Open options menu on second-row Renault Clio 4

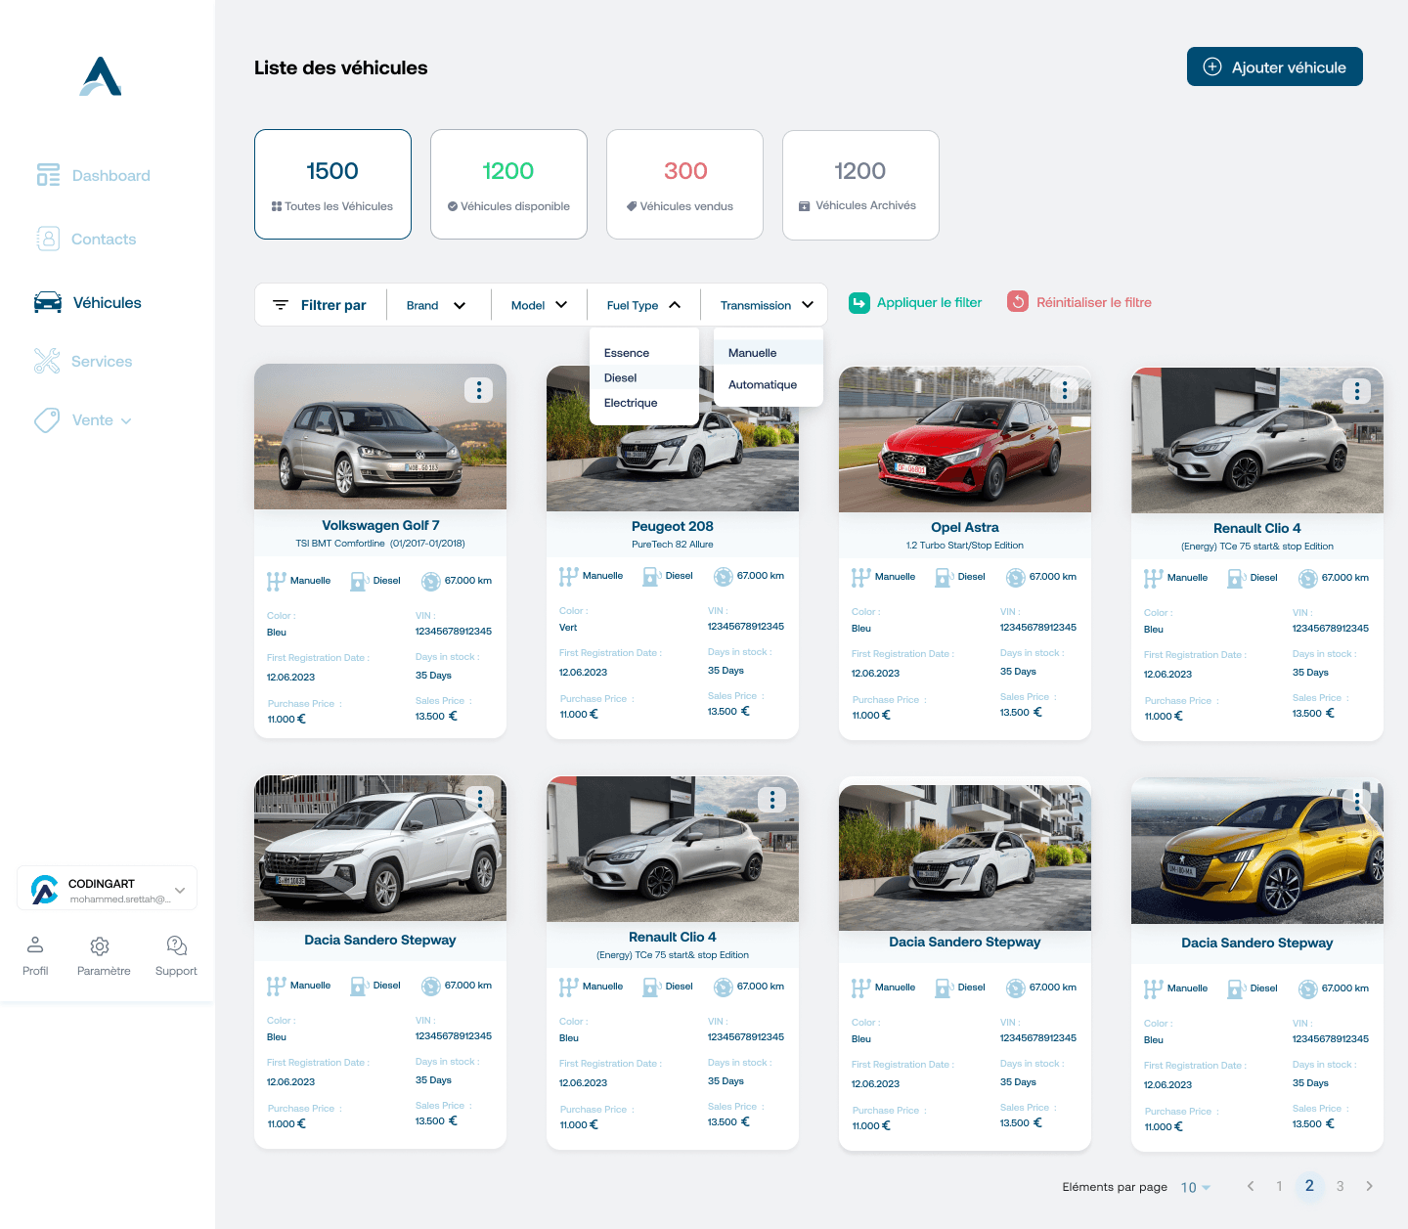pos(772,800)
